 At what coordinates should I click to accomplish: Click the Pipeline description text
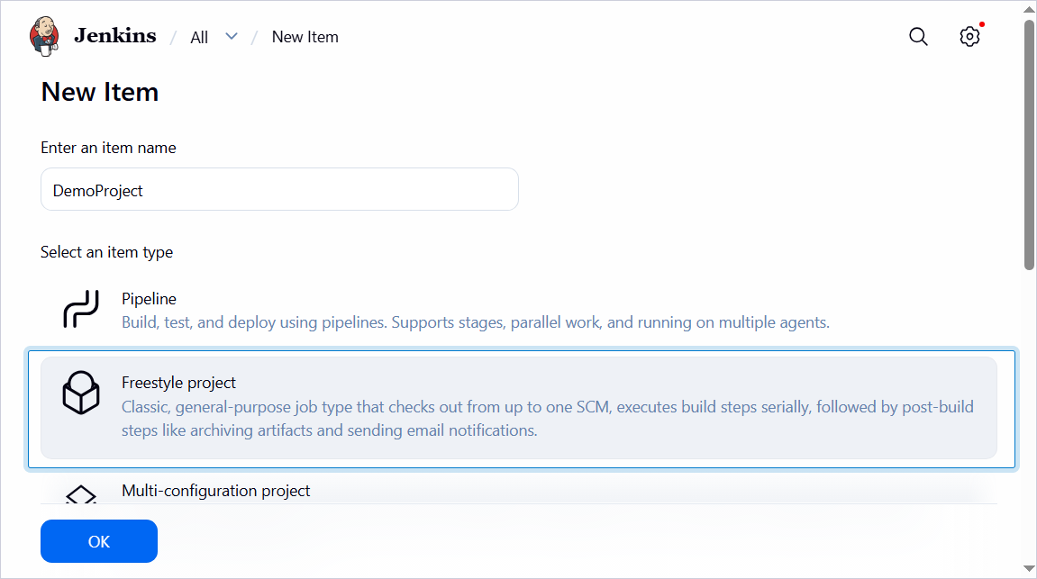476,322
